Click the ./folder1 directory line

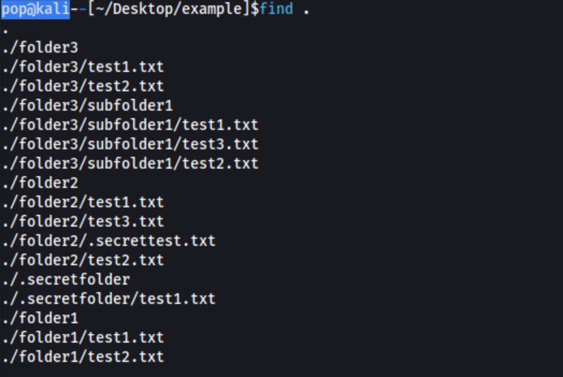pos(40,319)
